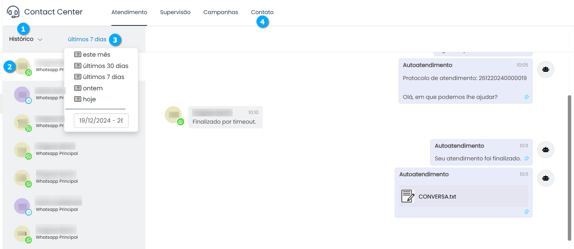Click the Contact Center headset logo

(13, 12)
